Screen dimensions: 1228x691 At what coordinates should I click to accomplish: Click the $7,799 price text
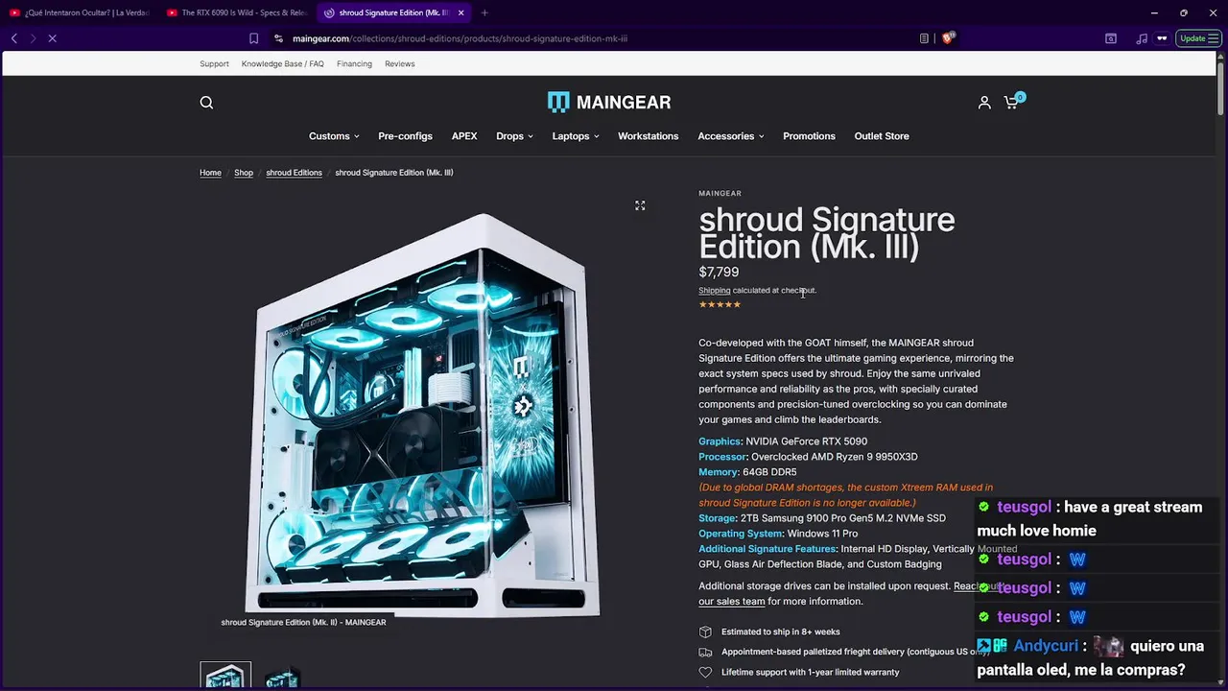[719, 273]
